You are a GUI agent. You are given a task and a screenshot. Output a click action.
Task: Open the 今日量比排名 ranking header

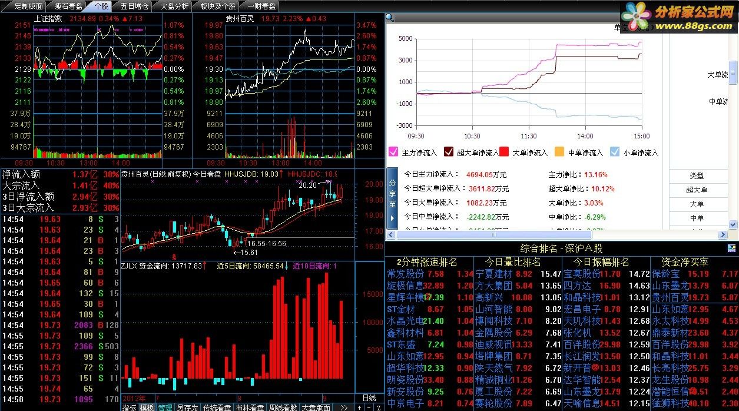[513, 262]
